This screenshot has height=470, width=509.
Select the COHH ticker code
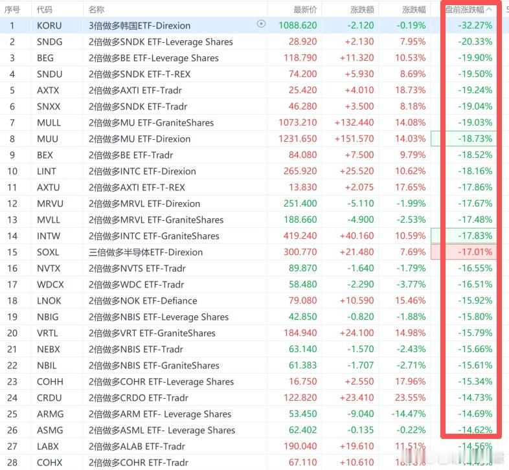(x=50, y=382)
